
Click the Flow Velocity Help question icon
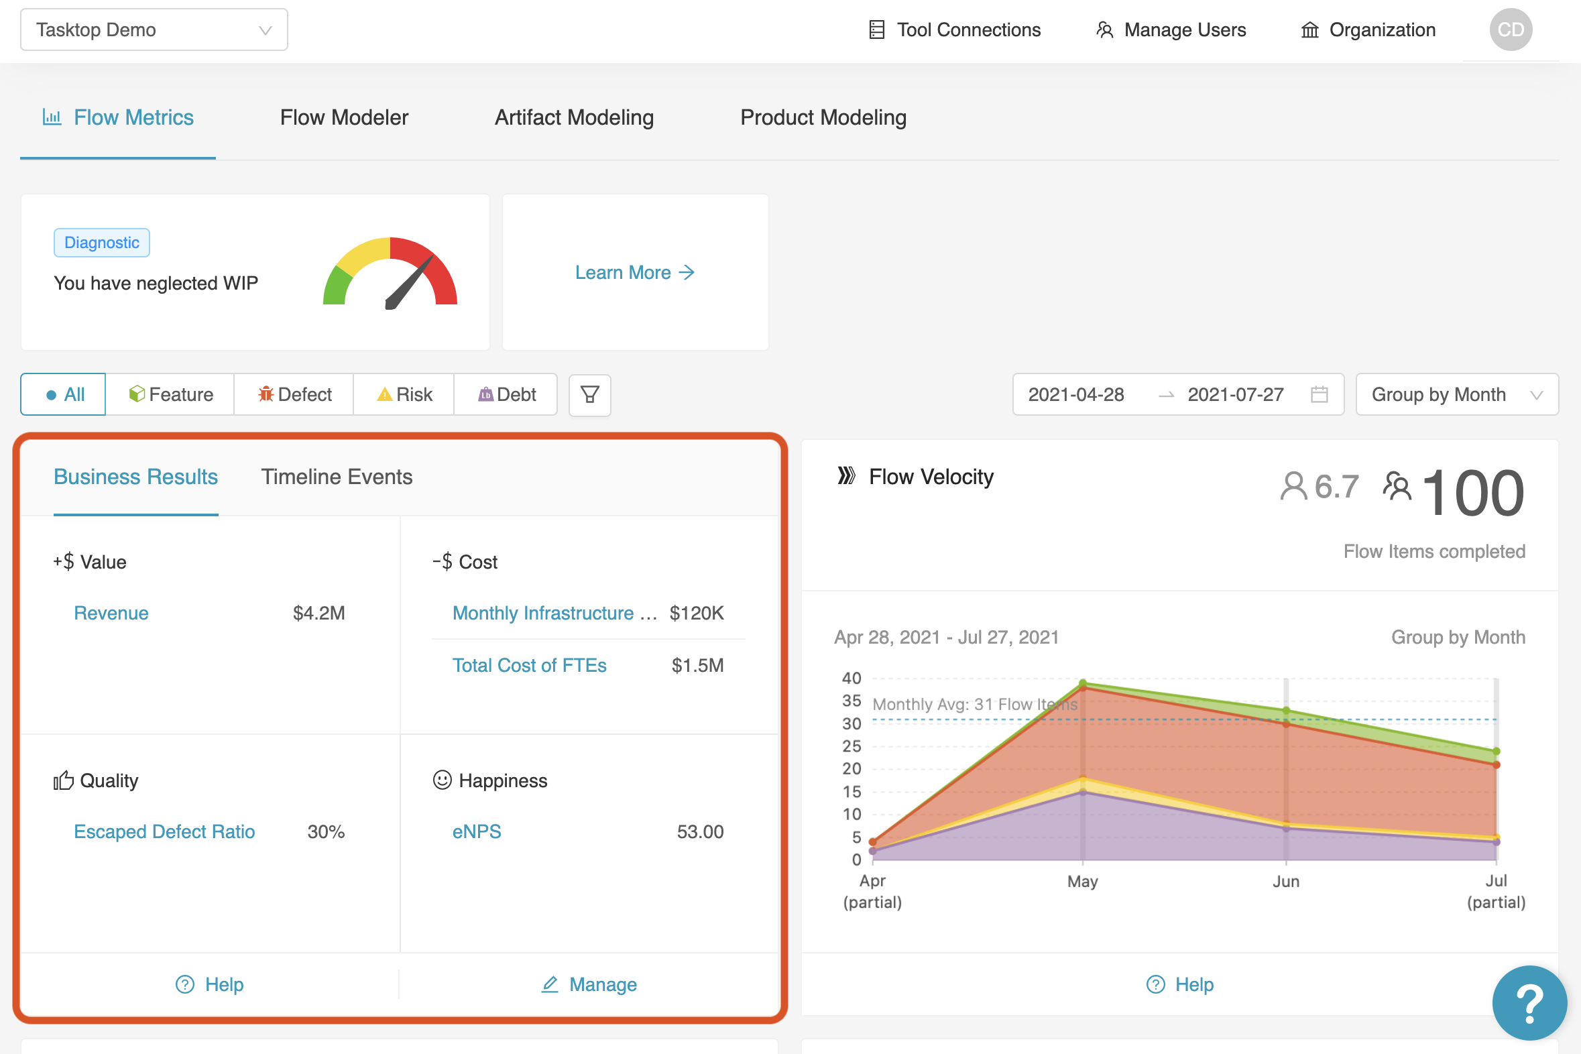point(1155,984)
